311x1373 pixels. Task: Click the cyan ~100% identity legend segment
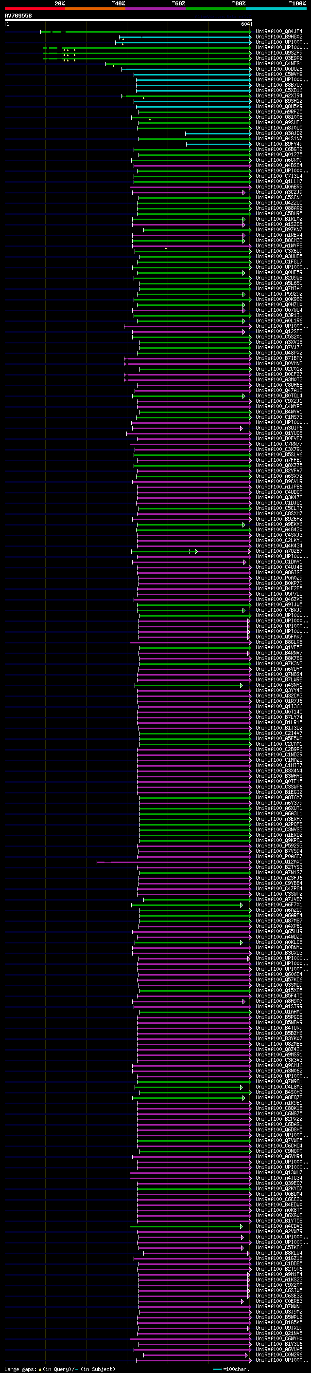[x=276, y=9]
